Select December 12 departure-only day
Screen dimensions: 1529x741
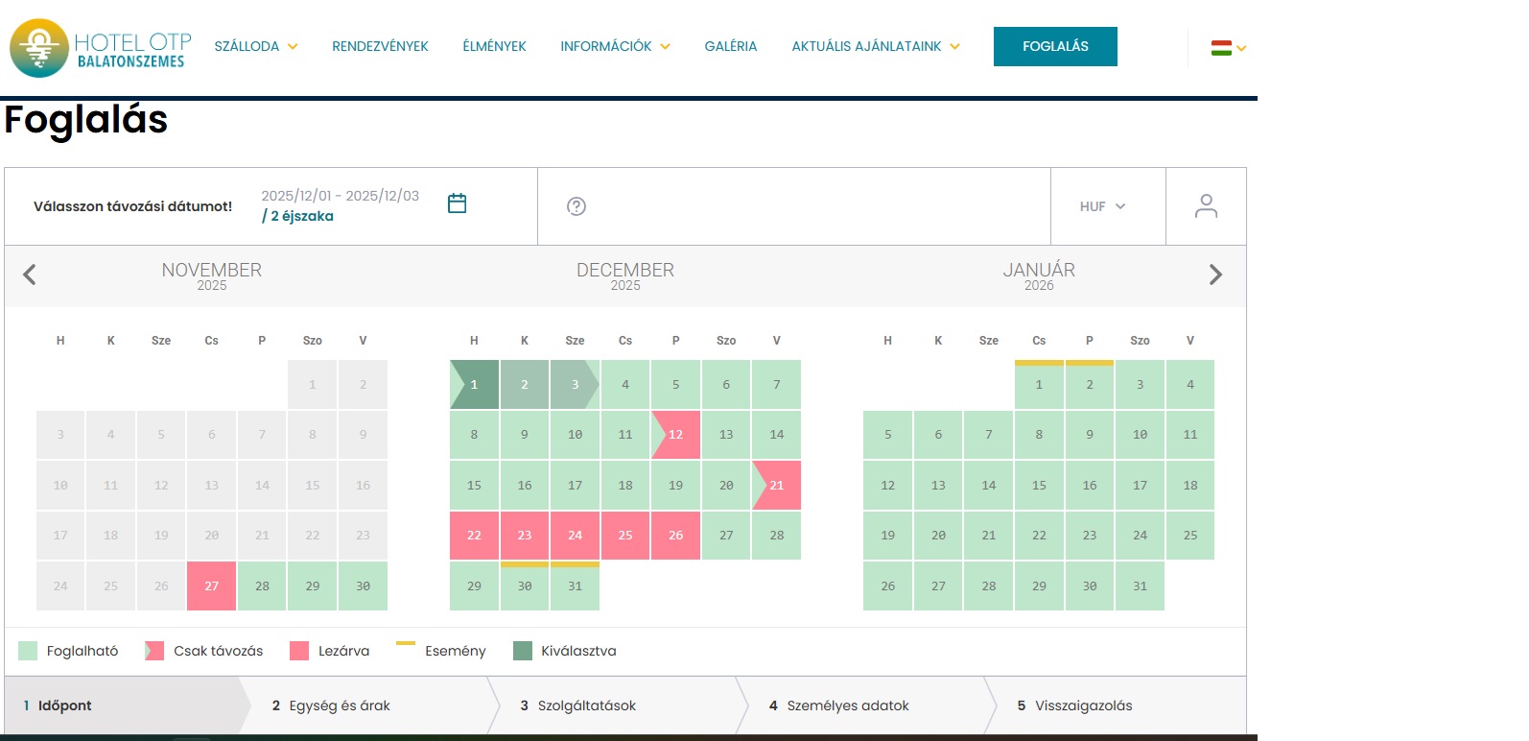[x=675, y=435]
